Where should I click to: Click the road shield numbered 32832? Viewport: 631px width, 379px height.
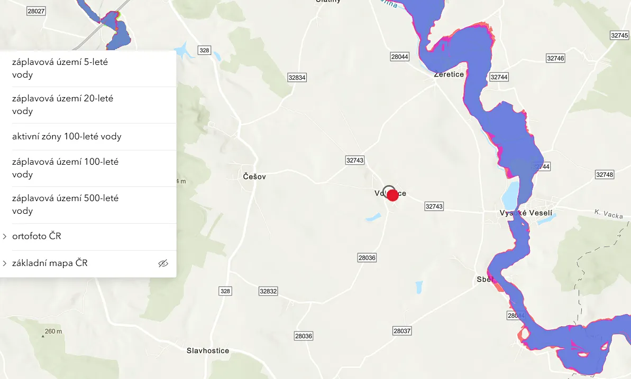pos(268,291)
